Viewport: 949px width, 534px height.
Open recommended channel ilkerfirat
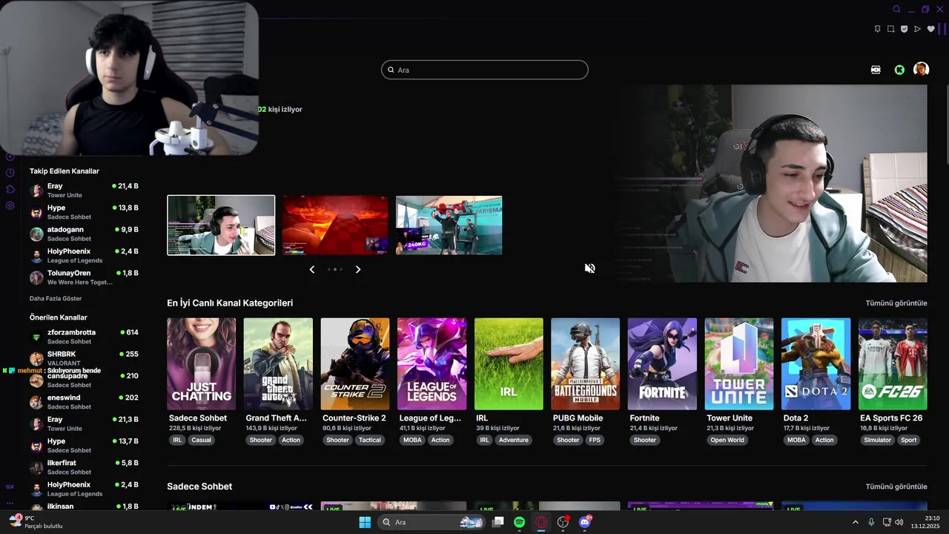click(84, 467)
